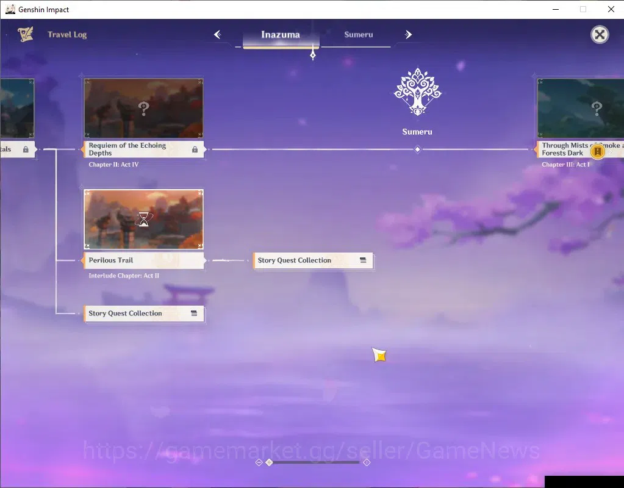624x488 pixels.
Task: Close the Travel Log with X button
Action: pyautogui.click(x=600, y=35)
